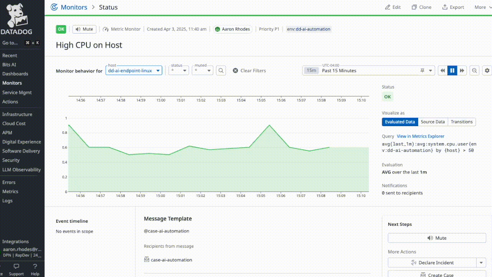
Task: Click the OK badge under Status
Action: point(387,97)
